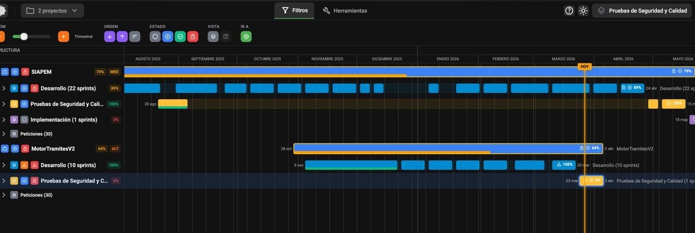Toggle the blue in-progress play filter under Estado

(168, 36)
